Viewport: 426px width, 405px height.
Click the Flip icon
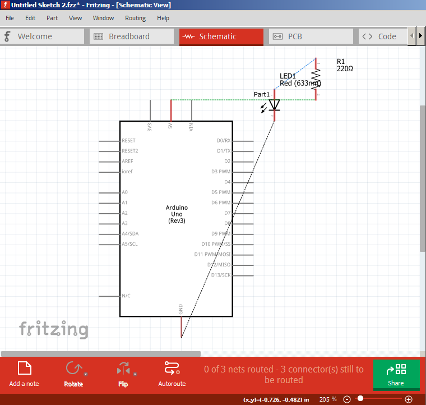(123, 369)
